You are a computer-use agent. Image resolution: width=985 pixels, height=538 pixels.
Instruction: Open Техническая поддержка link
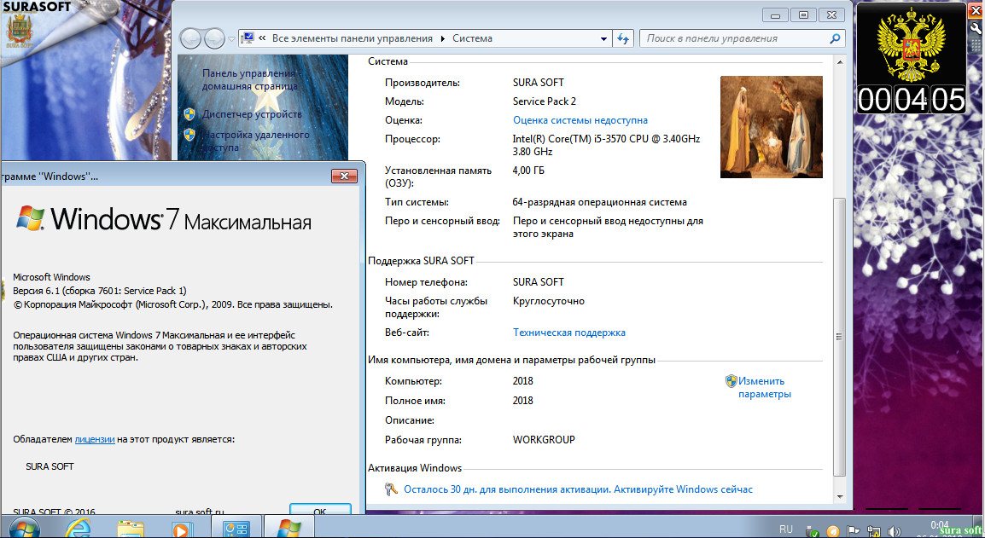pos(568,332)
